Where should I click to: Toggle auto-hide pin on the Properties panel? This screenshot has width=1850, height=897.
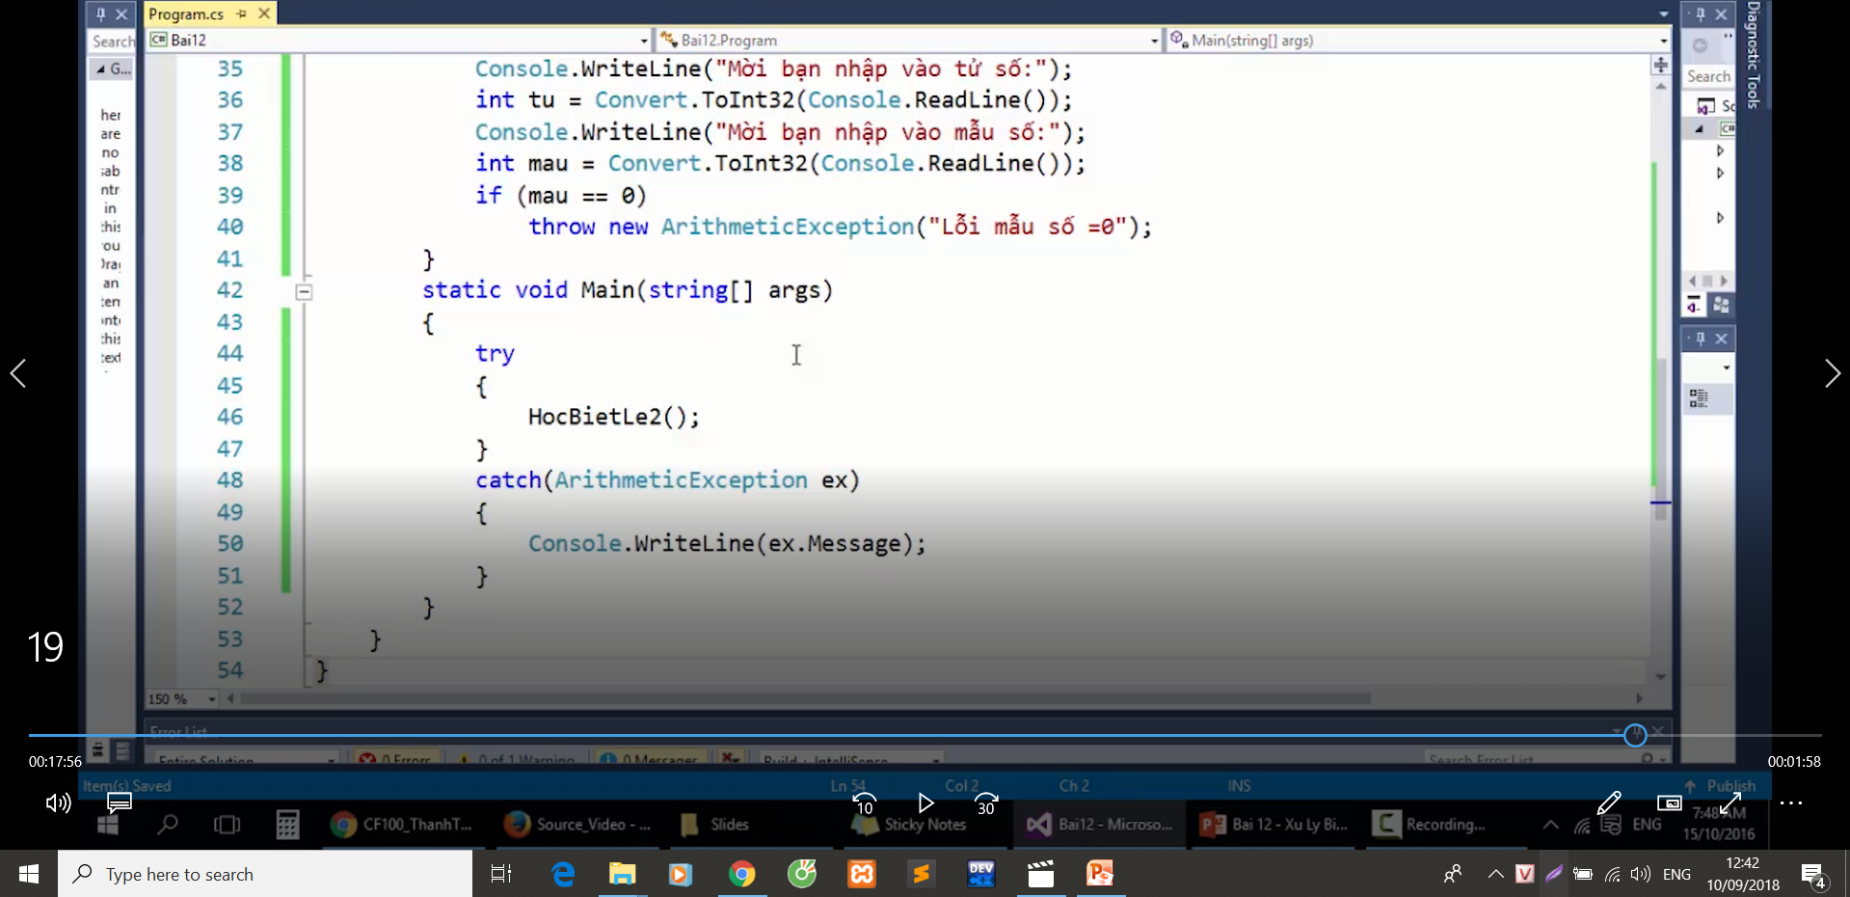1701,339
